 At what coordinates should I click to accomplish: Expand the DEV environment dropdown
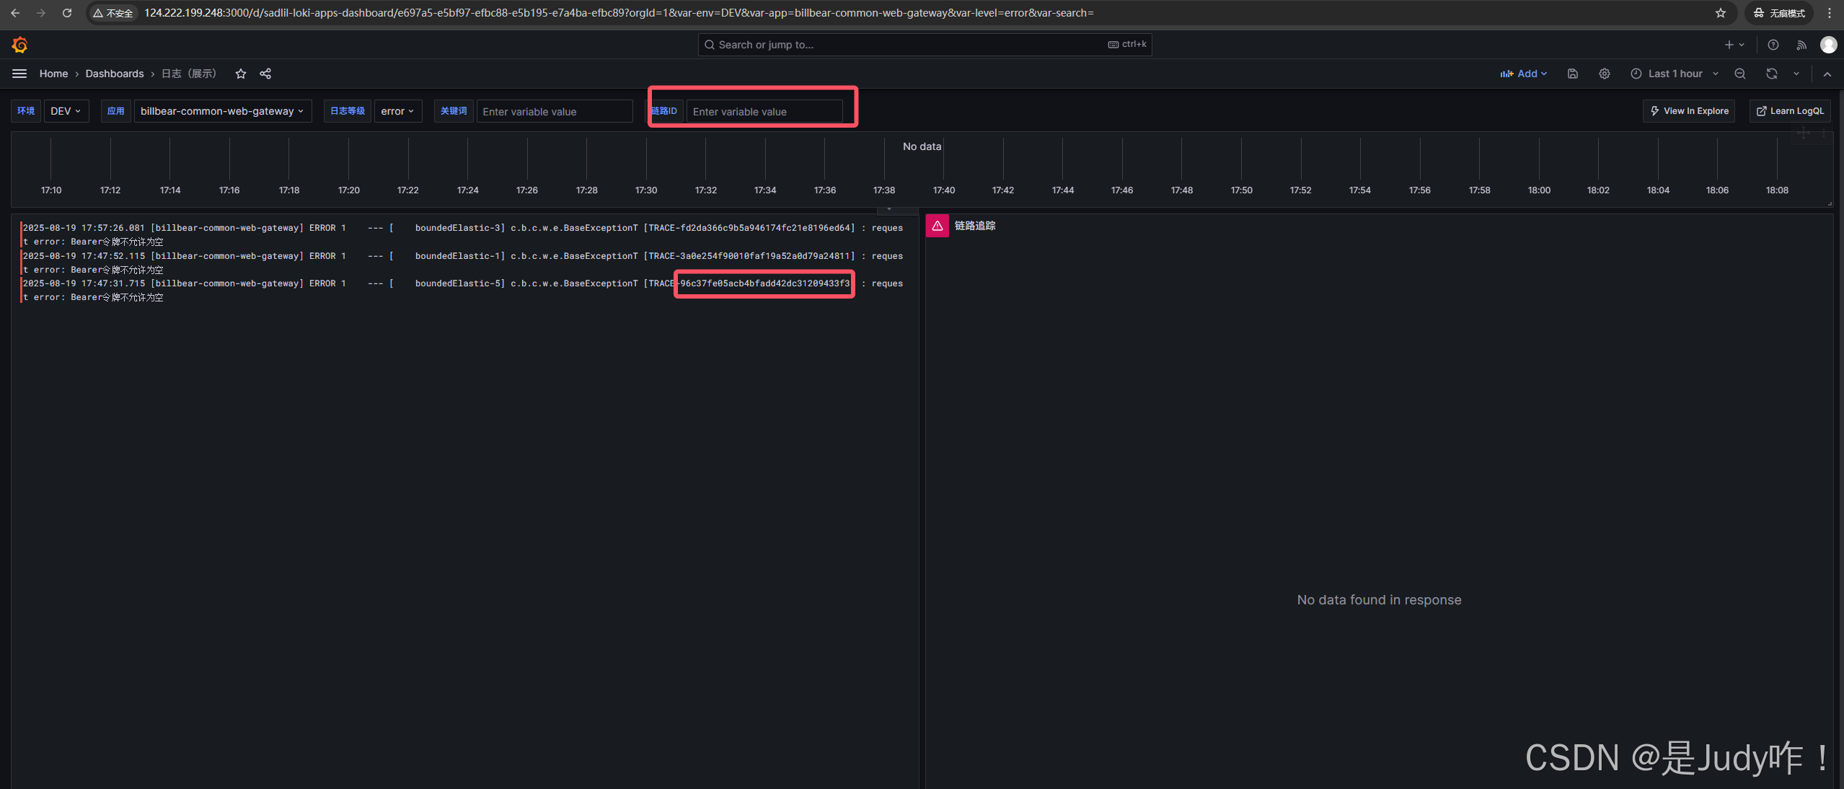(66, 111)
